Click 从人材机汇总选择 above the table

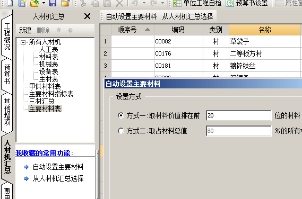click(x=187, y=16)
